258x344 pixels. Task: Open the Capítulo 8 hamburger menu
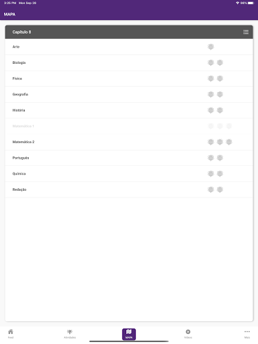(x=246, y=32)
